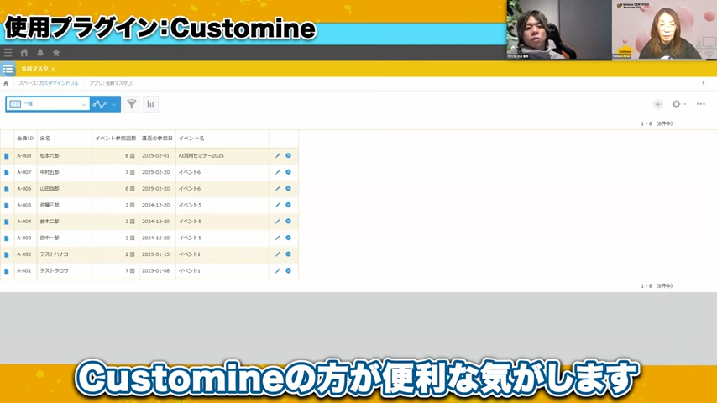Image resolution: width=717 pixels, height=403 pixels.
Task: Select the 8 回 participation count cell
Action: pos(116,156)
